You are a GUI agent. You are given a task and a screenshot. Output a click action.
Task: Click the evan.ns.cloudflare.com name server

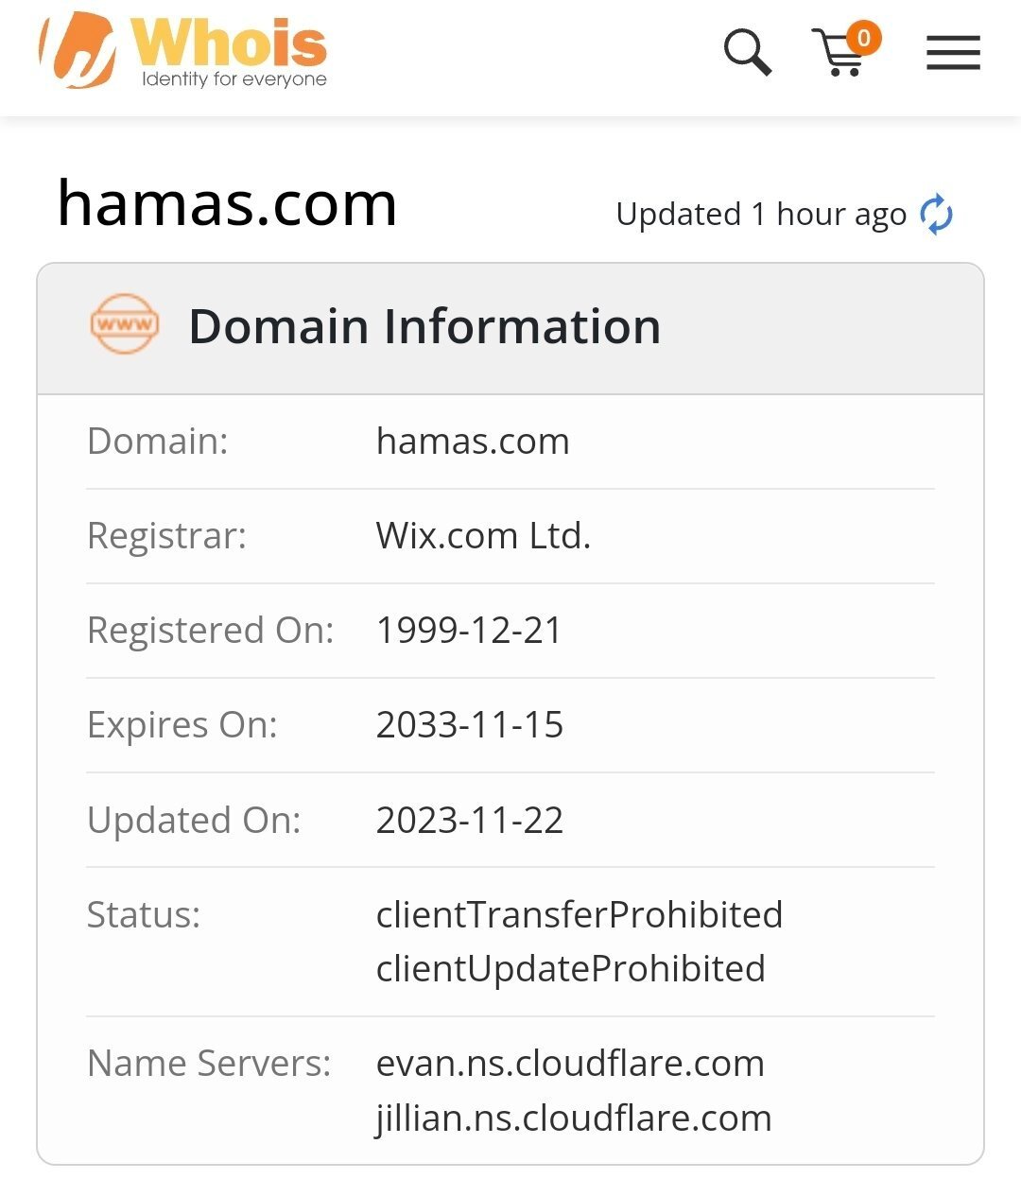point(570,1064)
